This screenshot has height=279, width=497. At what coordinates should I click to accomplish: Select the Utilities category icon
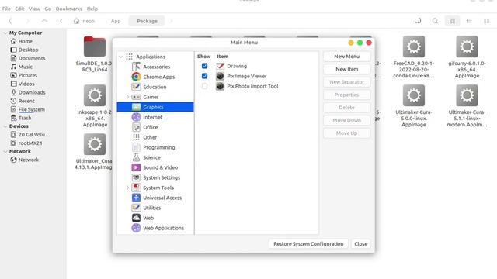point(136,208)
